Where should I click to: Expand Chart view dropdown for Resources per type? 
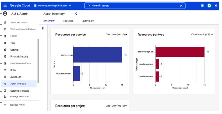[202, 35]
